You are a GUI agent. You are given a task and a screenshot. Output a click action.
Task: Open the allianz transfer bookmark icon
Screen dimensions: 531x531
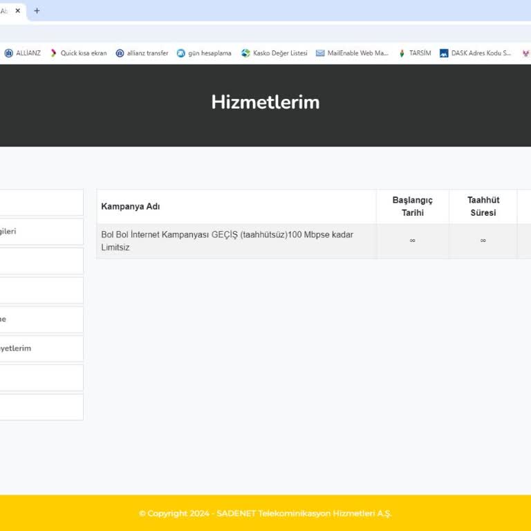120,53
